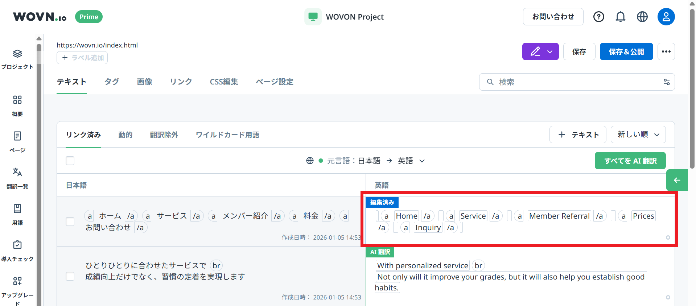Open the 翻訳一覧 translation list icon
Screen dimensions: 696x306
click(17, 178)
